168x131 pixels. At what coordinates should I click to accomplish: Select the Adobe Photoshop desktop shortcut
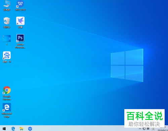(x=20, y=41)
